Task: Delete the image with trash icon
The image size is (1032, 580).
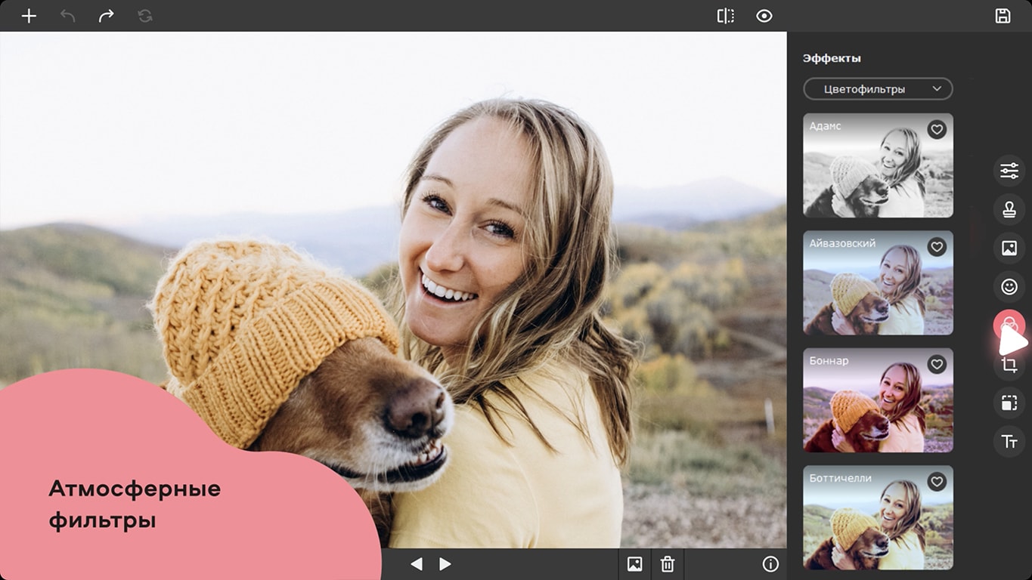Action: coord(668,564)
